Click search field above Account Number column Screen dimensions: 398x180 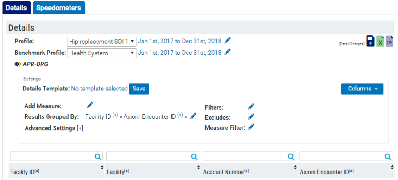(250, 157)
